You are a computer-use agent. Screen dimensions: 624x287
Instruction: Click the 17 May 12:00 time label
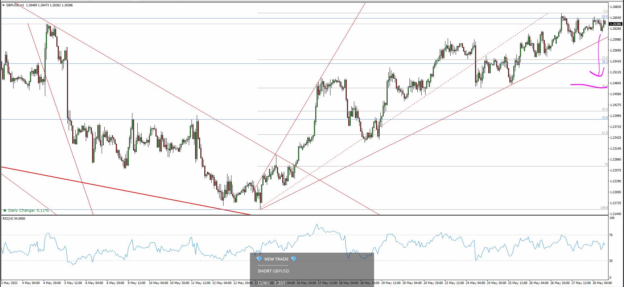coord(328,283)
